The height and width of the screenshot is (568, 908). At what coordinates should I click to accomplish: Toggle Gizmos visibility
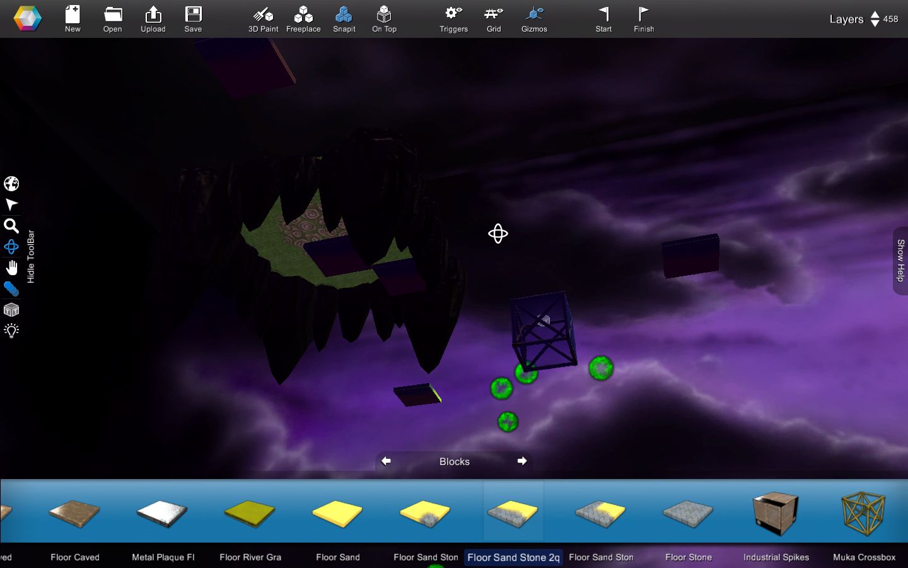click(x=534, y=19)
